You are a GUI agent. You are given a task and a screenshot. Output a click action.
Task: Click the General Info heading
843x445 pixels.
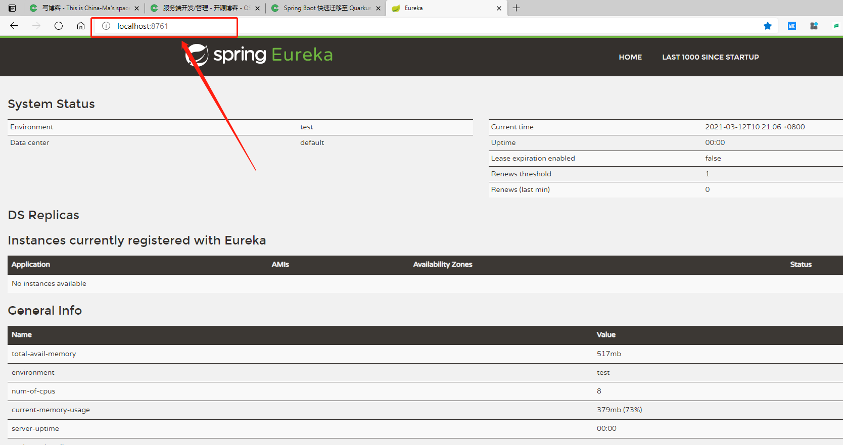coord(45,311)
